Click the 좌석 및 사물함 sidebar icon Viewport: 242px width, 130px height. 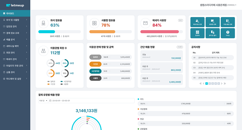pyautogui.click(x=4, y=20)
